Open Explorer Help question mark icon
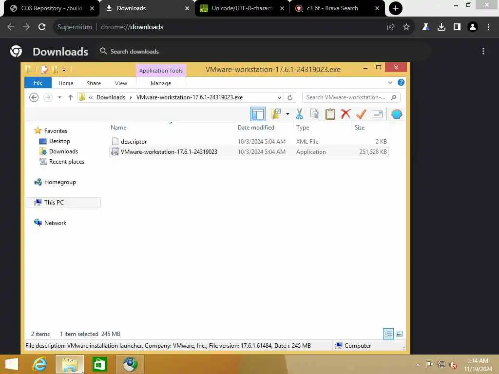The width and height of the screenshot is (499, 374). pos(401,83)
